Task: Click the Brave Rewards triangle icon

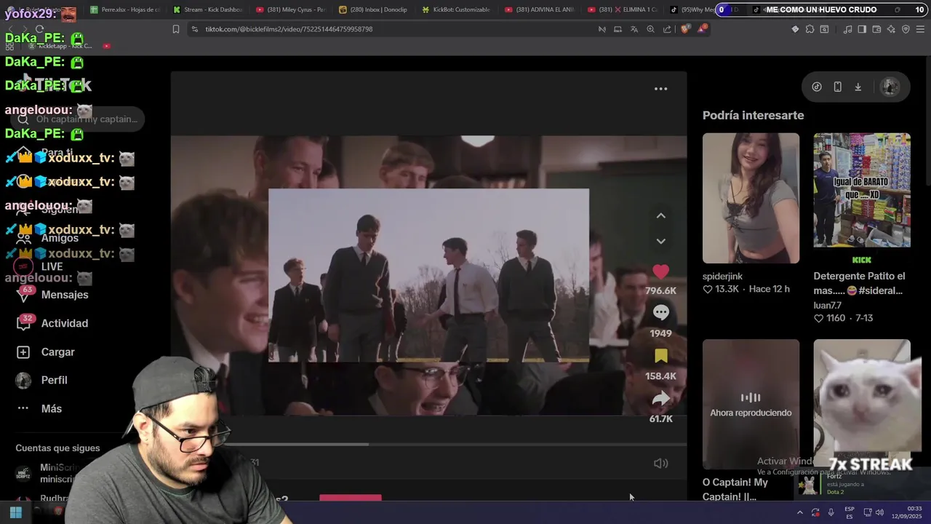Action: point(702,29)
